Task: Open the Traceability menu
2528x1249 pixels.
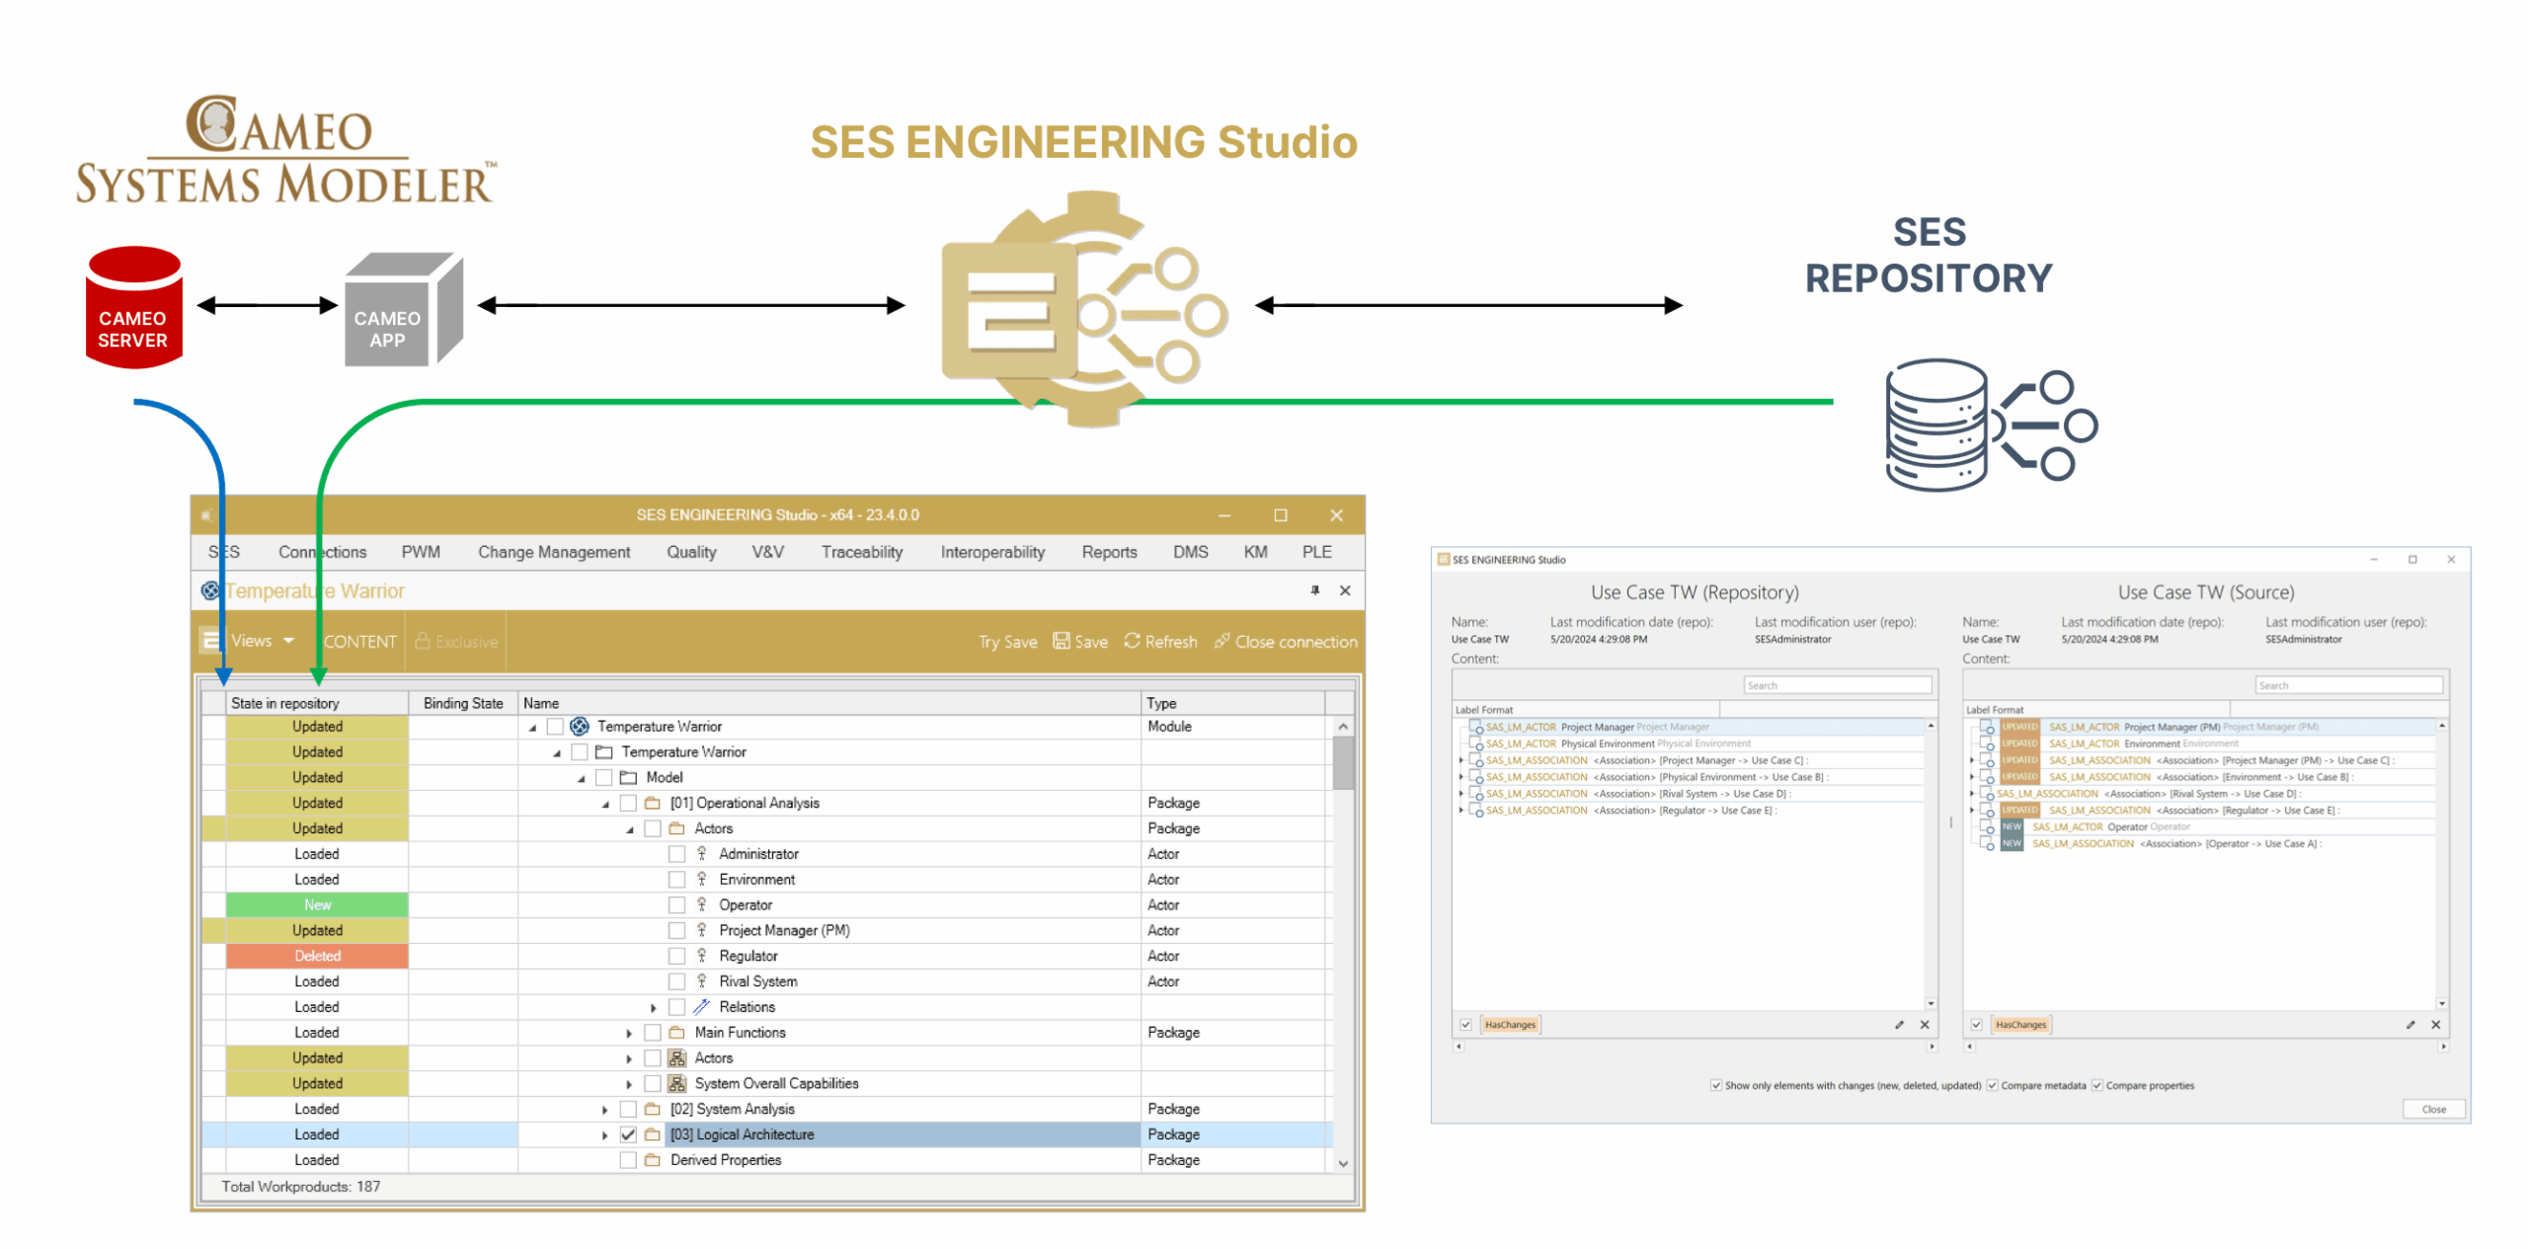Action: [x=861, y=552]
